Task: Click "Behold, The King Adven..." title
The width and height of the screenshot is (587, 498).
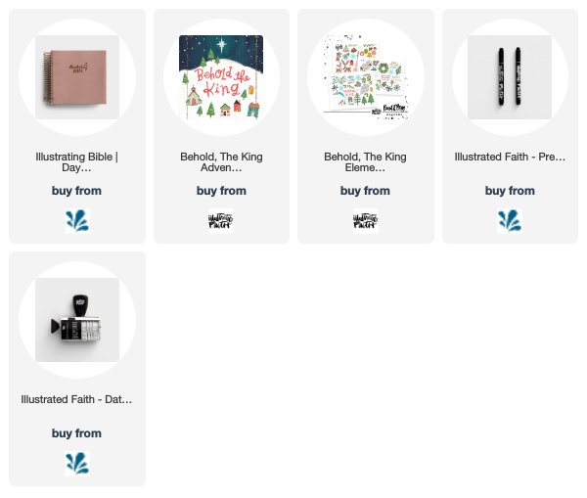Action: 221,162
